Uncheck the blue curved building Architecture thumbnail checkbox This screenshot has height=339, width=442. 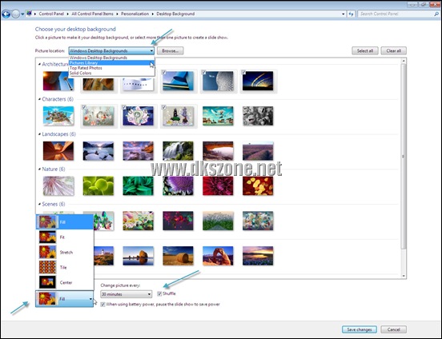pyautogui.click(x=164, y=73)
